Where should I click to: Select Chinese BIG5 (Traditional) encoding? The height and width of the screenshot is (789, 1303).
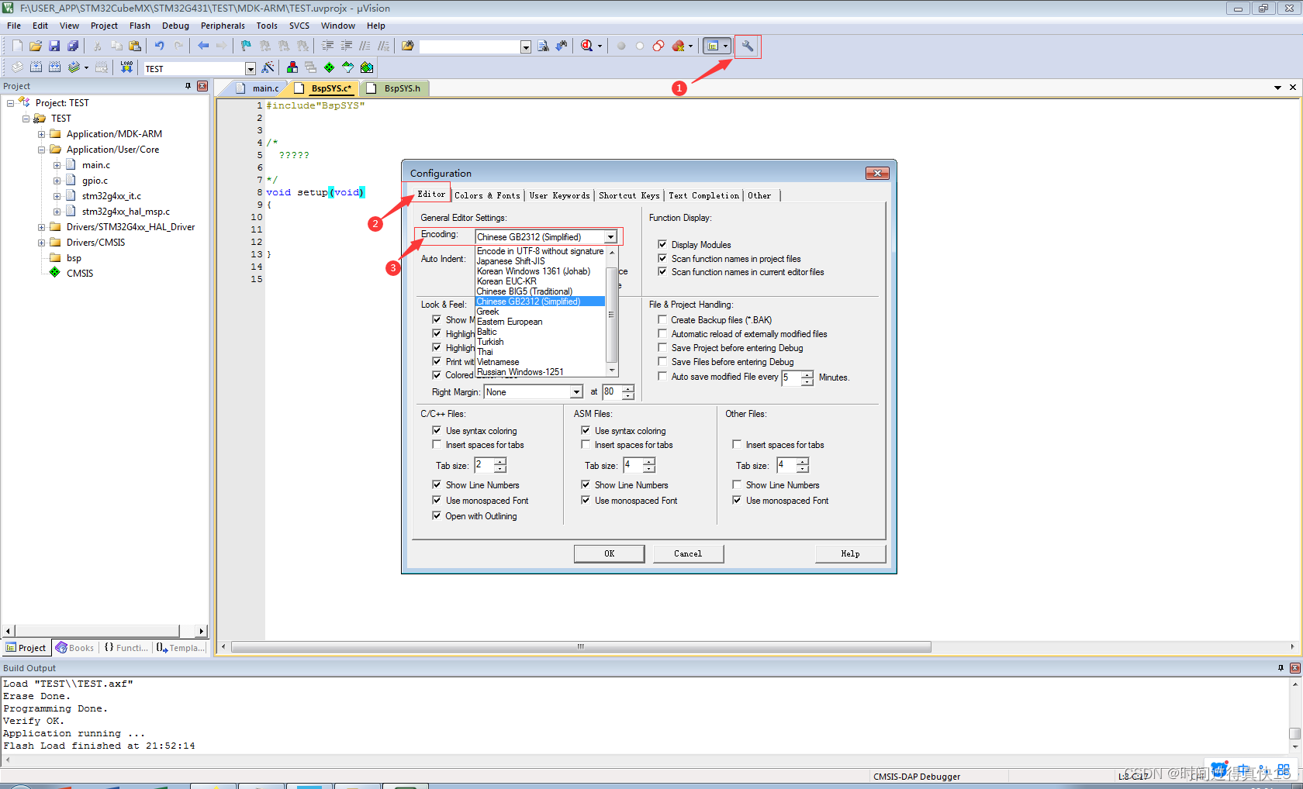[x=540, y=291]
